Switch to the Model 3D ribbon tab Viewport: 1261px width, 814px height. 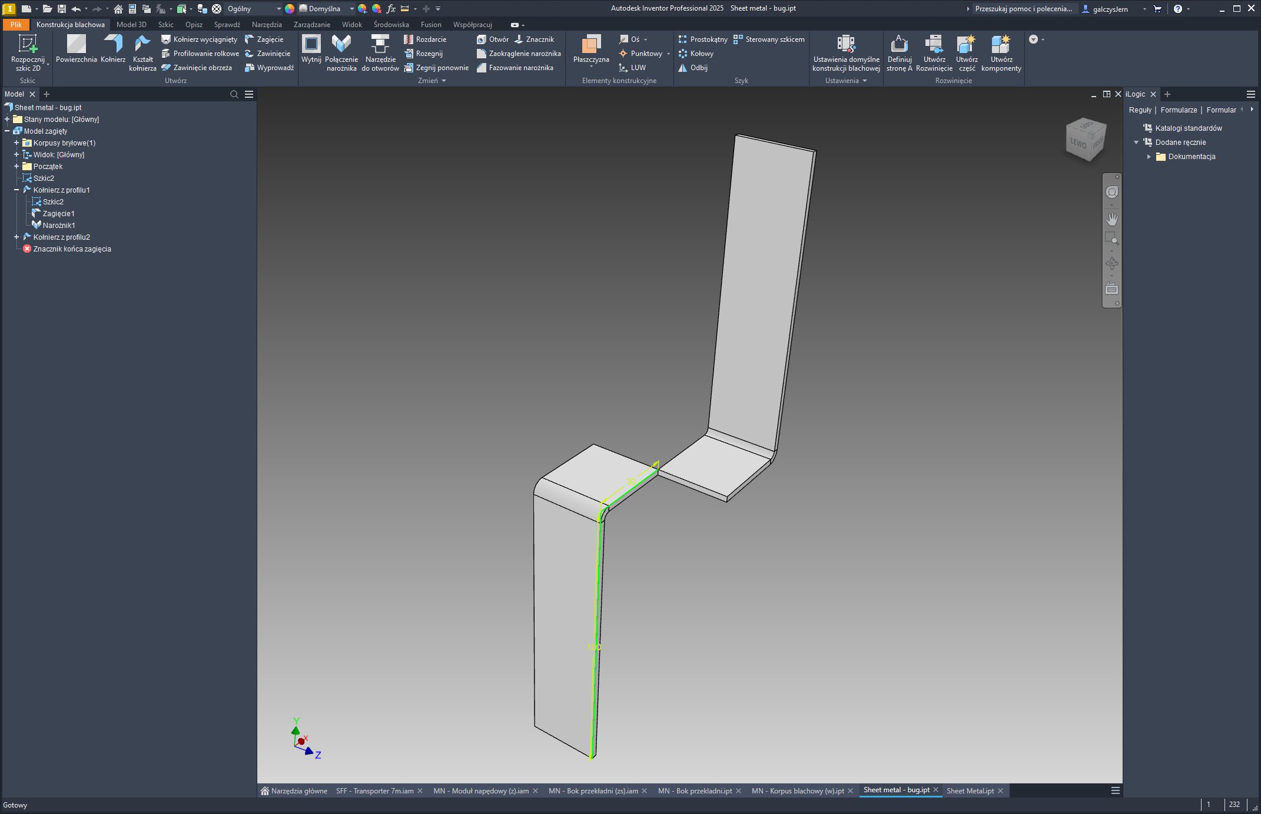point(131,25)
